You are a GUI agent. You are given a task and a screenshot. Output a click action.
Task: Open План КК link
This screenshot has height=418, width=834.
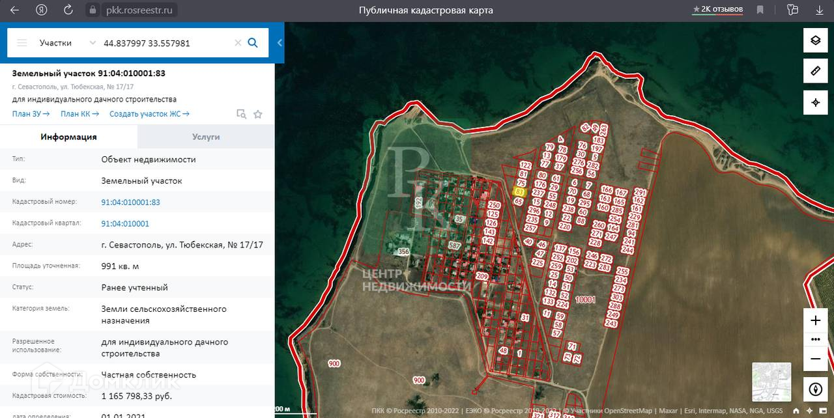(x=79, y=114)
